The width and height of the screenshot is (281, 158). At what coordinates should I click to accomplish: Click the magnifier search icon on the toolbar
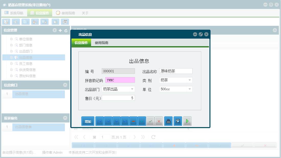pyautogui.click(x=6, y=22)
